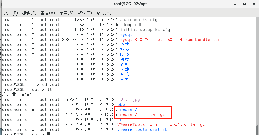This screenshot has width=259, height=135.
Task: Open the 查看(V) menu
Action: tap(48, 13)
